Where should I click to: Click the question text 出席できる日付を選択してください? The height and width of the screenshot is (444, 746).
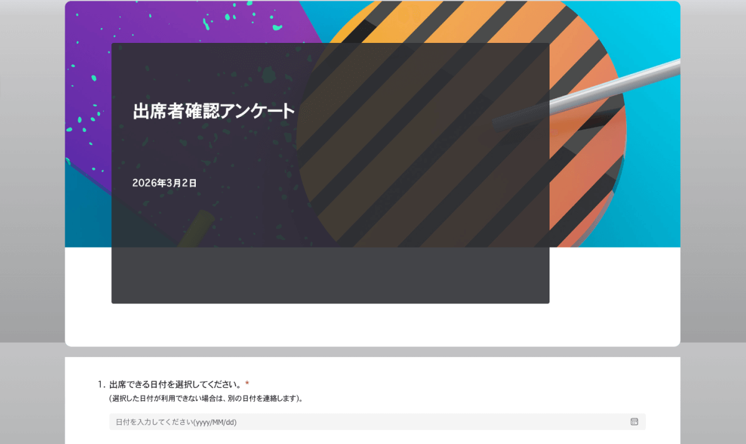[x=175, y=384]
